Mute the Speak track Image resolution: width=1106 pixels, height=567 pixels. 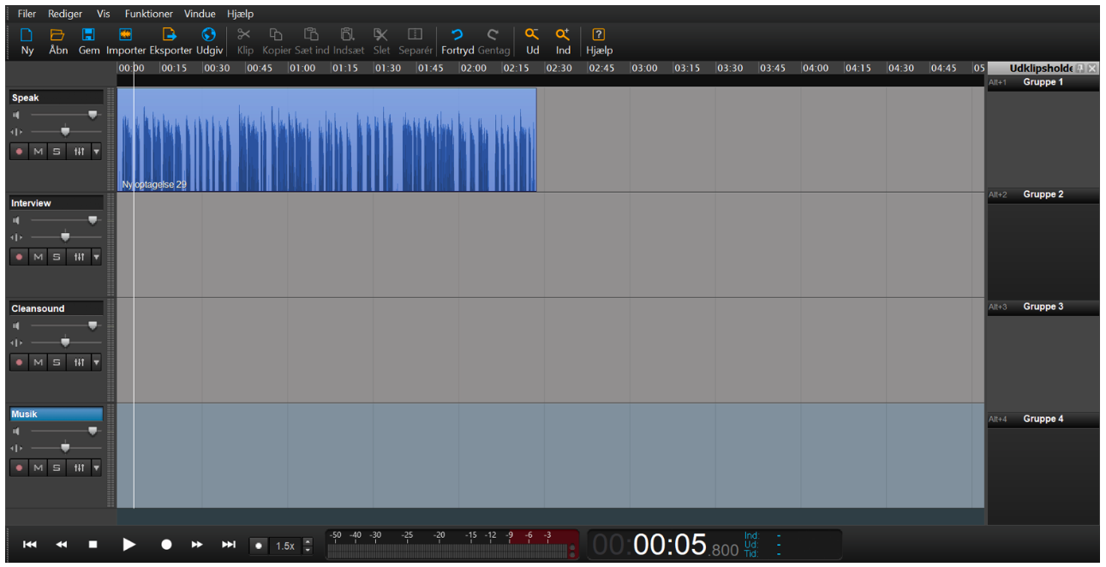38,152
